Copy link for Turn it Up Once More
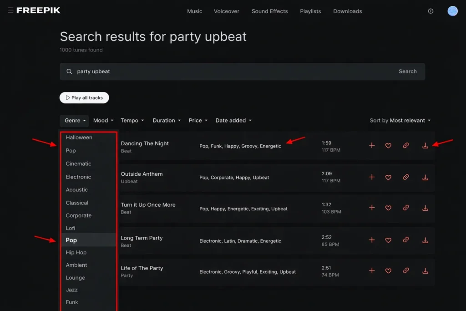 point(406,208)
